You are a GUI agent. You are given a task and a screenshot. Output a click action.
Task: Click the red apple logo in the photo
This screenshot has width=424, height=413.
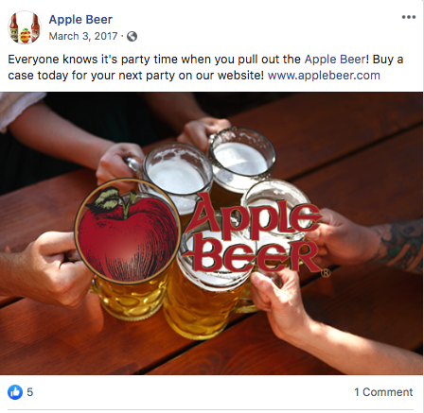coord(128,232)
